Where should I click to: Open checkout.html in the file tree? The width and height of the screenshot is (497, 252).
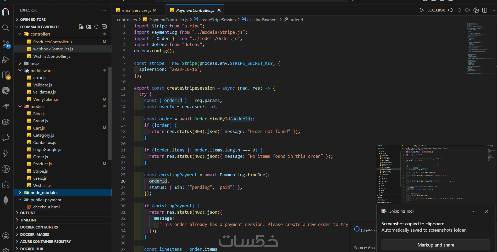click(63, 207)
